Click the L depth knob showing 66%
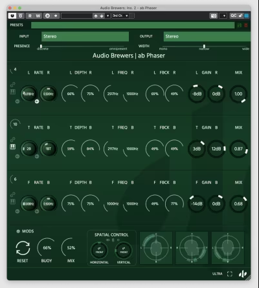Image resolution: width=259 pixels, height=288 pixels. point(71,94)
